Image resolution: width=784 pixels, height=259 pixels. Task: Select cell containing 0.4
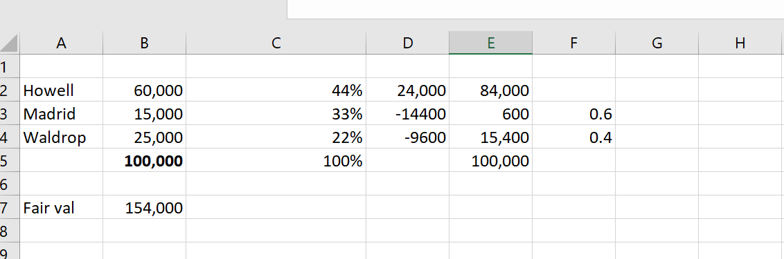[573, 137]
